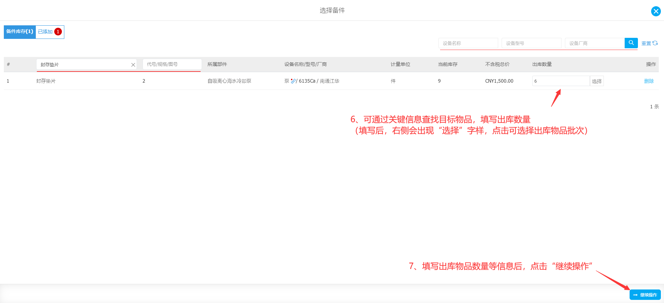
Task: Select the 封存垫片 row name cell
Action: click(46, 81)
